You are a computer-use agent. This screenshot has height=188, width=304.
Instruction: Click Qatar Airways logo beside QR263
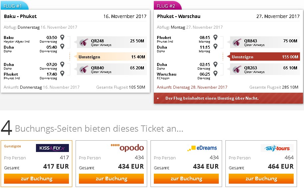coord(237,69)
